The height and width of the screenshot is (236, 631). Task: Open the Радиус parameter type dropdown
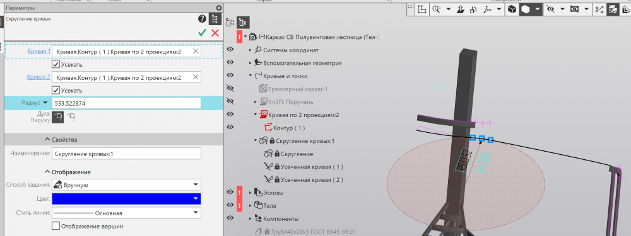pyautogui.click(x=45, y=103)
